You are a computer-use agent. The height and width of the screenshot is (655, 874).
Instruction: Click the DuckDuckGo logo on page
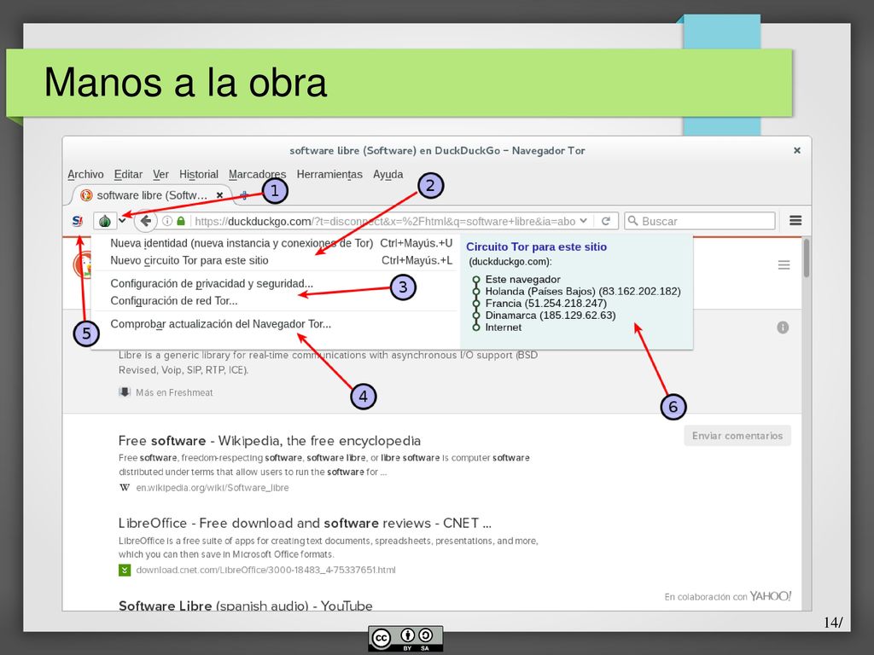pyautogui.click(x=83, y=265)
